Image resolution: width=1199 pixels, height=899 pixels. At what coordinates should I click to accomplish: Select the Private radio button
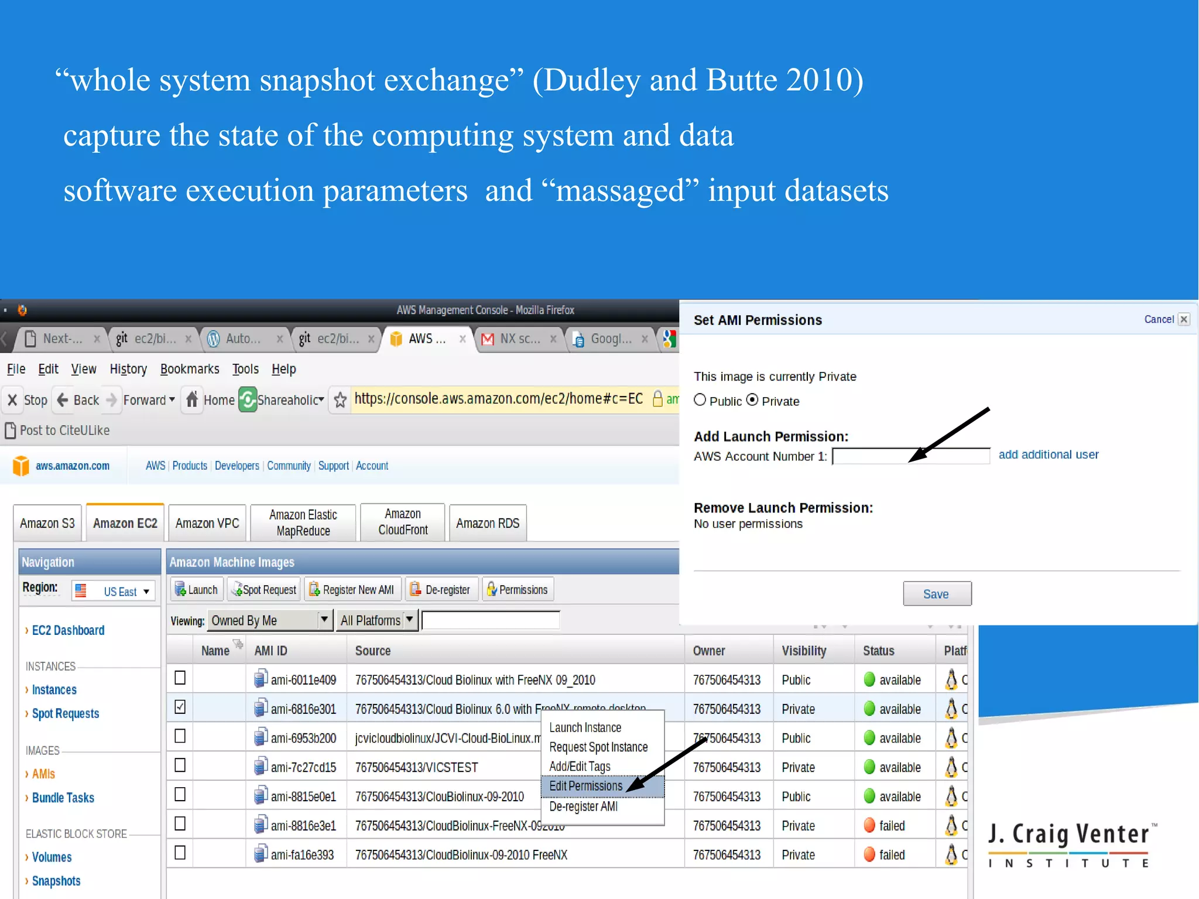point(752,400)
